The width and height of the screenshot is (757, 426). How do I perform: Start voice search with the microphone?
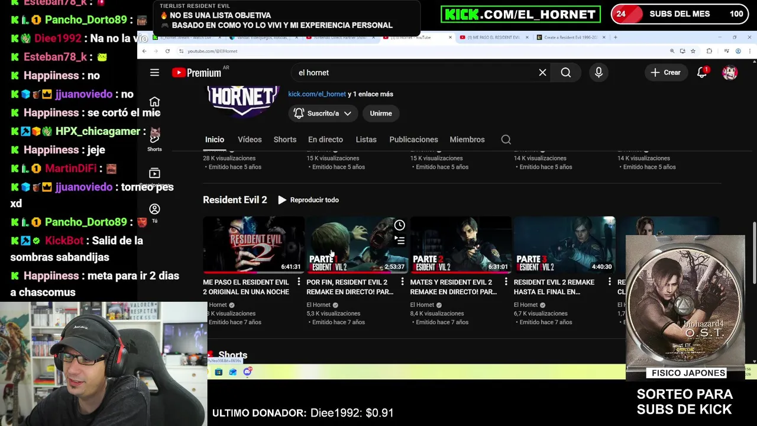click(599, 73)
